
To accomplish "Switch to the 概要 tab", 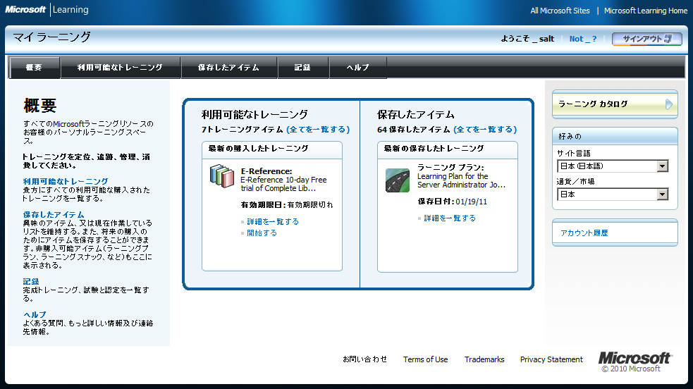I will 34,68.
